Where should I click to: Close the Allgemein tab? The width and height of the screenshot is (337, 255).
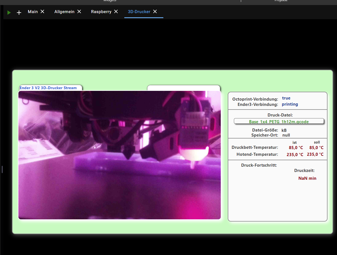[x=79, y=12]
